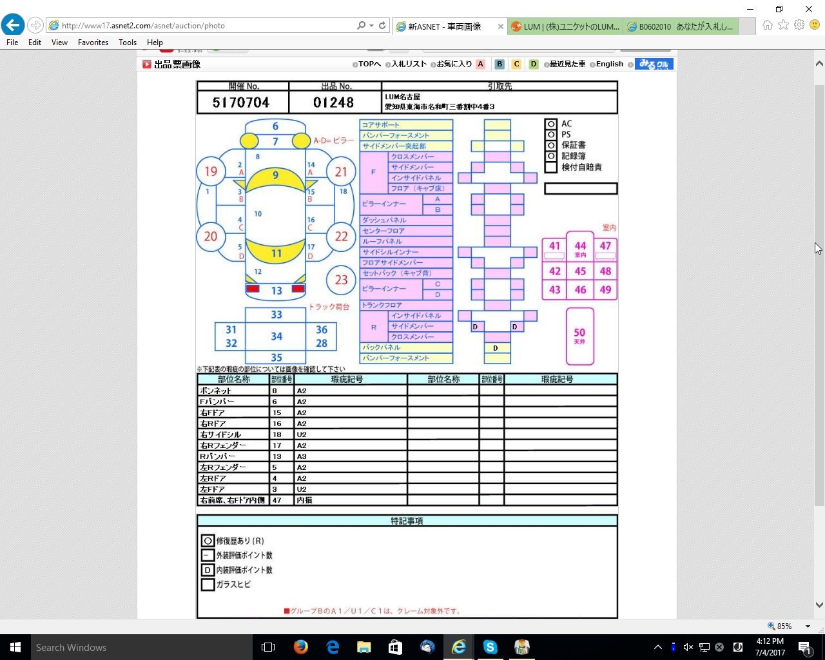Open the IE settings gear icon
The height and width of the screenshot is (660, 825).
click(x=799, y=25)
